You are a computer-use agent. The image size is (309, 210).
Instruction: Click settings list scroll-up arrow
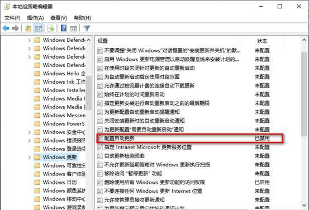tap(304, 40)
